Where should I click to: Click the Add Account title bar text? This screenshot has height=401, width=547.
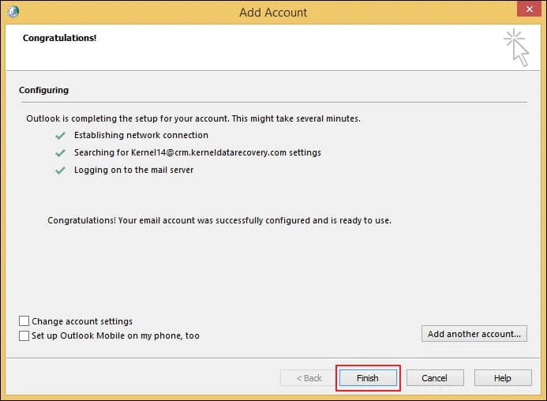click(273, 13)
